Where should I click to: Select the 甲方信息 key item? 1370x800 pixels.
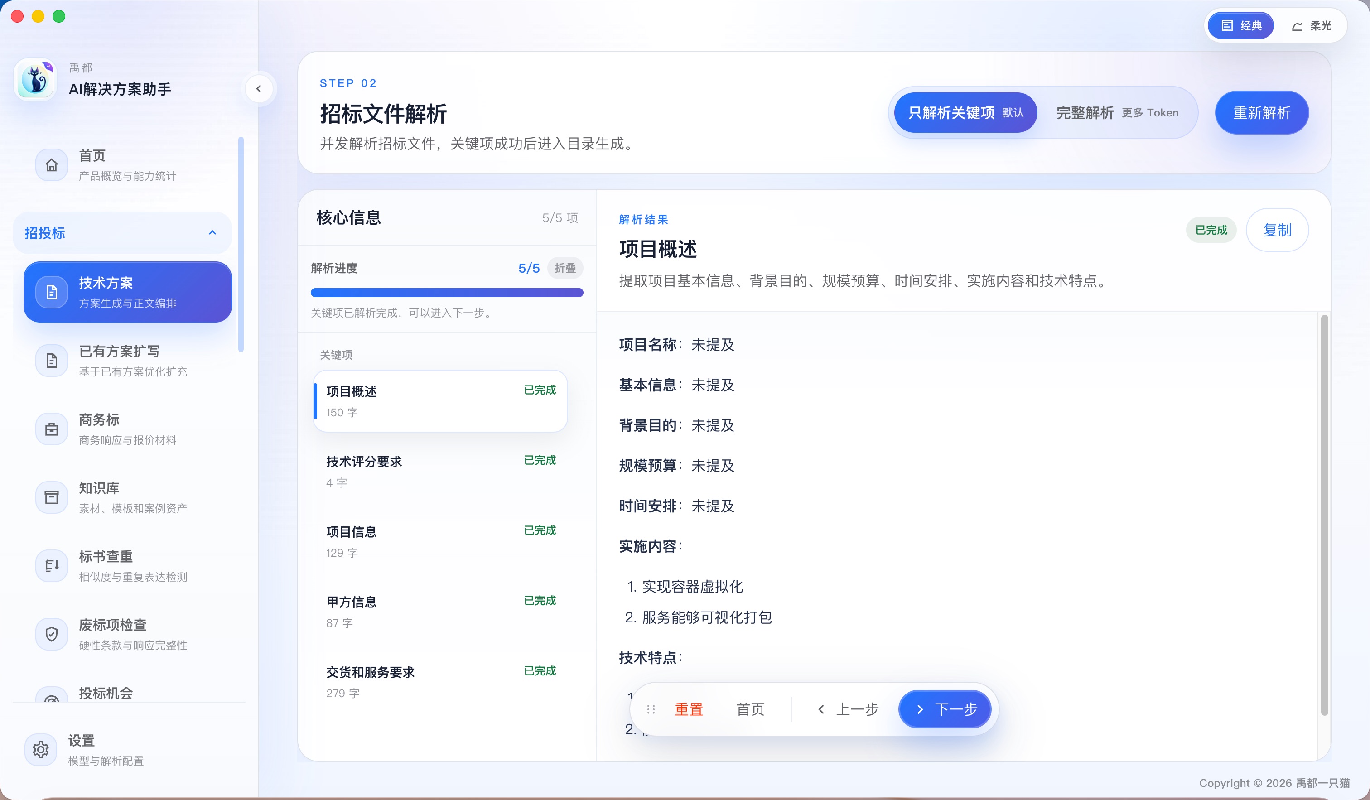coord(440,612)
